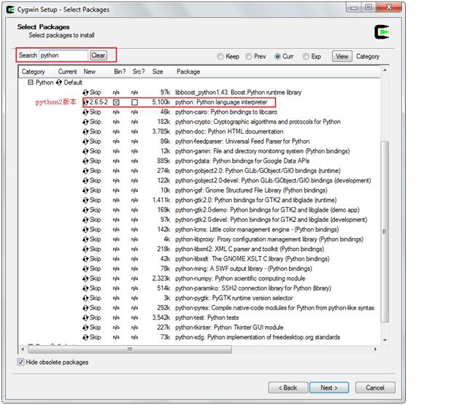The width and height of the screenshot is (467, 405).
Task: Click the Clear search button
Action: pos(99,55)
